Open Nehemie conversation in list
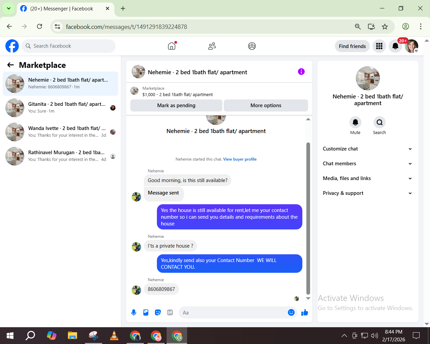 tap(60, 84)
